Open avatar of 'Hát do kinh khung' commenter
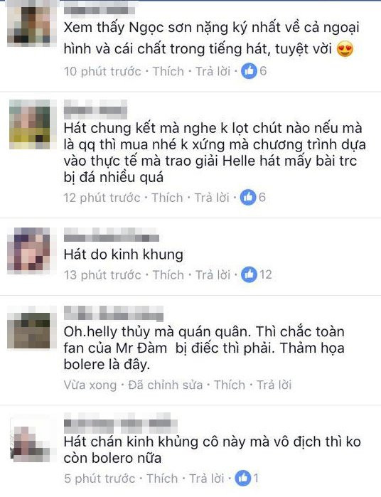This screenshot has width=381, height=497. pos(29,250)
